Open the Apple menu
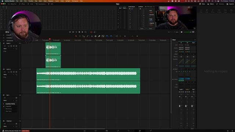 (3, 1)
